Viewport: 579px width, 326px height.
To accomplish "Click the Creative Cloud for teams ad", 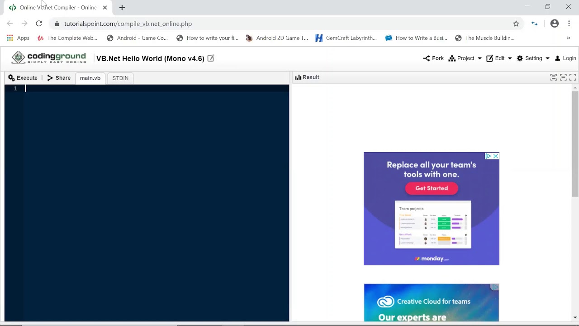I will (432, 302).
